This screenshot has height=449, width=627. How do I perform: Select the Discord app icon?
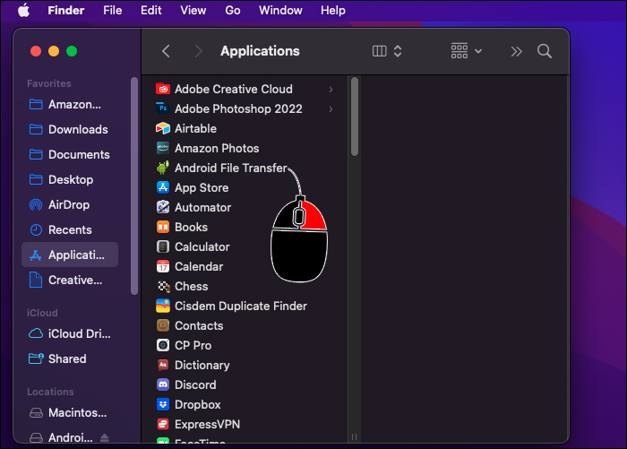point(163,384)
